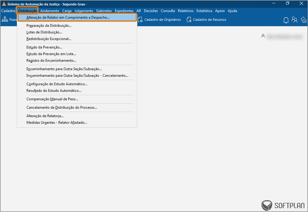Open the Julgamento menu

click(x=84, y=11)
